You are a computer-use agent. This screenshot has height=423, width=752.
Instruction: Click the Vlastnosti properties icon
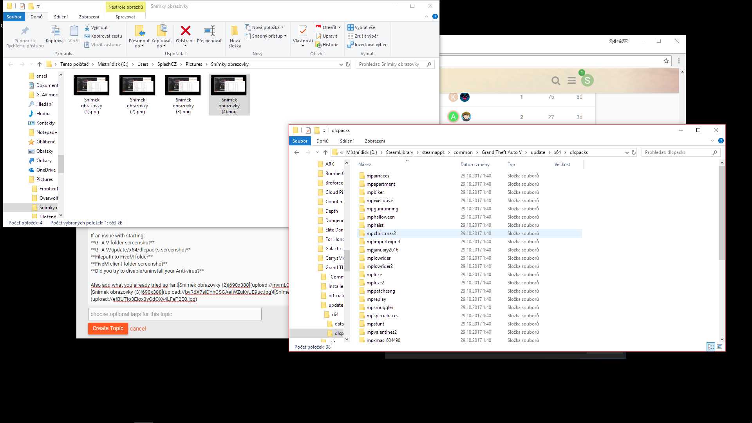(x=303, y=31)
